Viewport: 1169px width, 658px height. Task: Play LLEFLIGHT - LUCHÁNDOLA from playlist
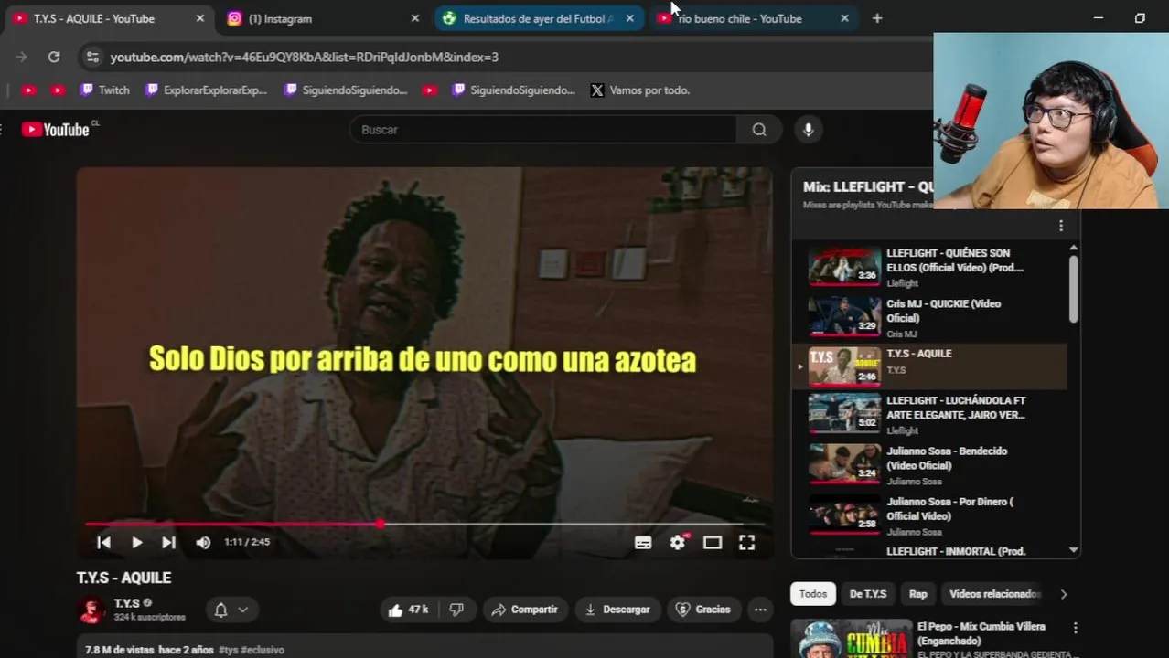click(x=929, y=414)
